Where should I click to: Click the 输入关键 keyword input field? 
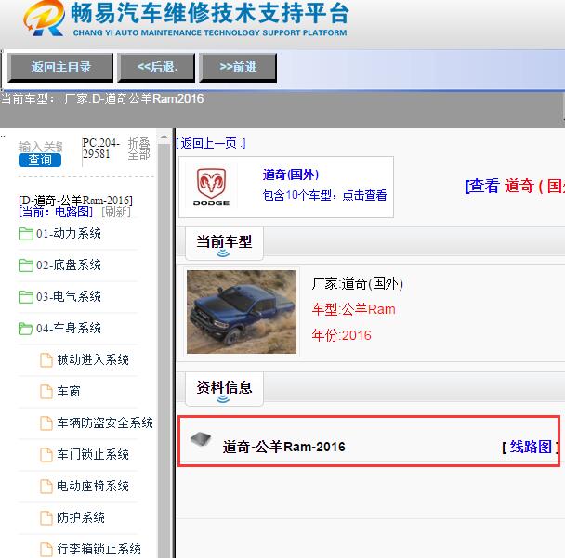pyautogui.click(x=40, y=147)
